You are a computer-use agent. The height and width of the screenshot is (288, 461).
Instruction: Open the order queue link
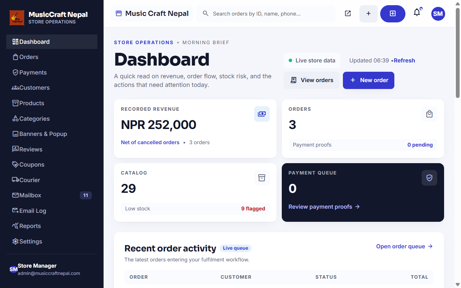click(404, 246)
